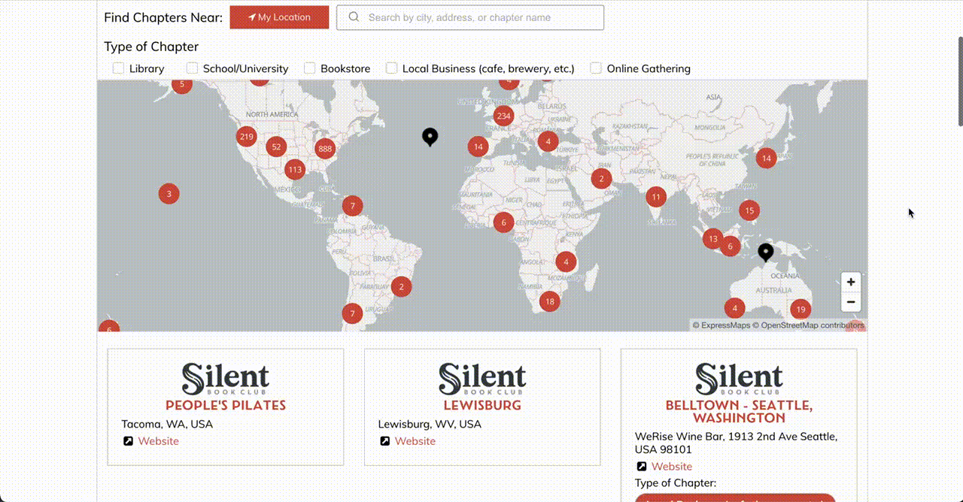Screen dimensions: 963x502
Task: Open the 11 cluster marker over India
Action: click(656, 198)
